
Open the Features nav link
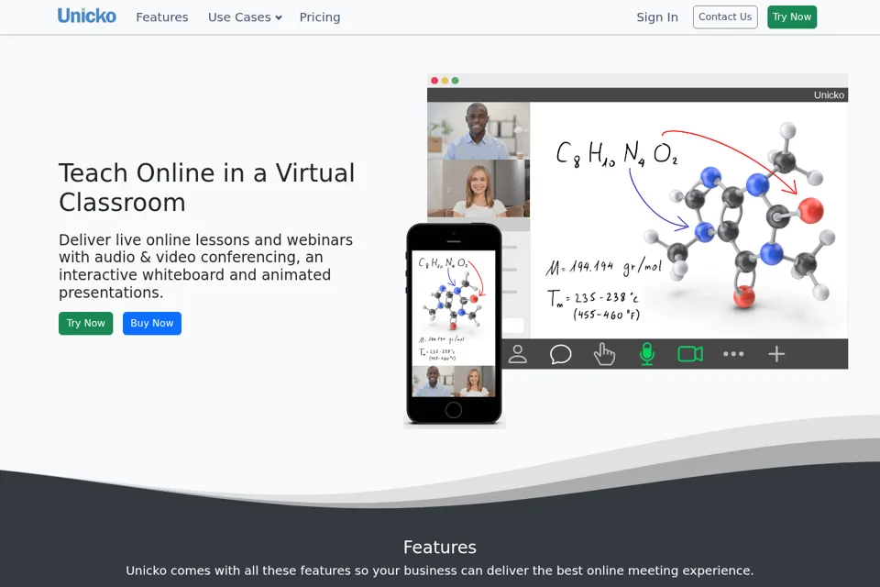pos(162,17)
